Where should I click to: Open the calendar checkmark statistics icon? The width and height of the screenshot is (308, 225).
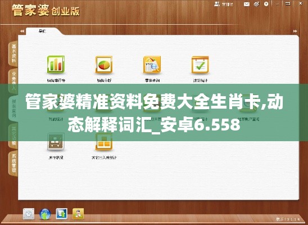pos(200,65)
